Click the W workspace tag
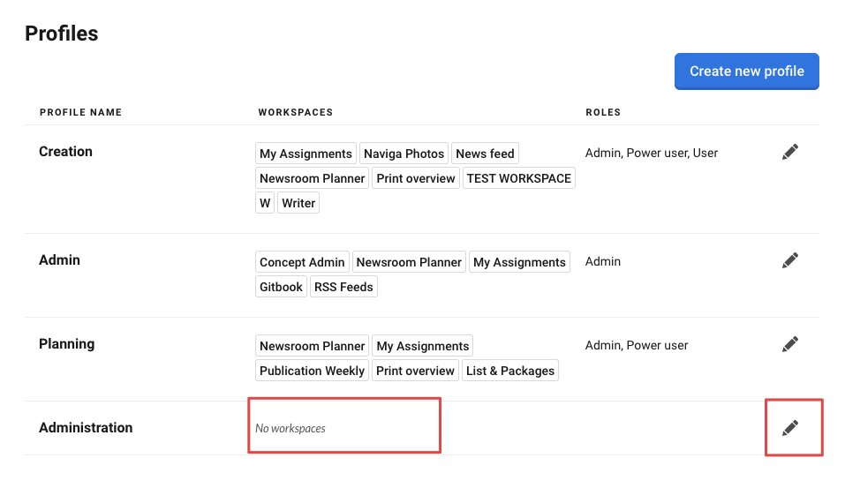The height and width of the screenshot is (503, 860). [265, 203]
